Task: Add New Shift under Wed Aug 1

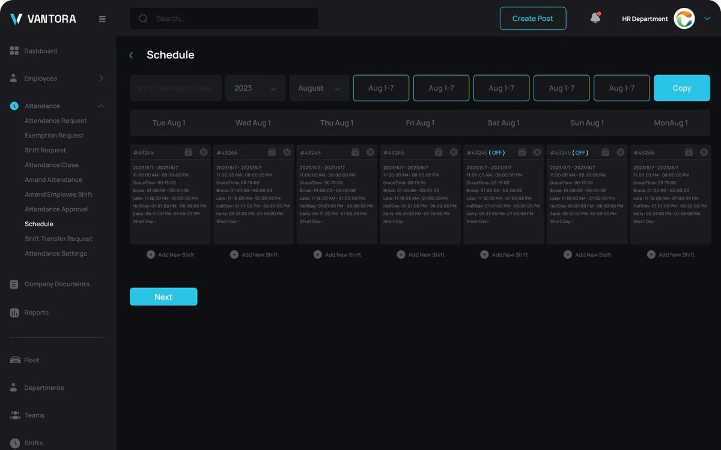Action: pos(254,255)
